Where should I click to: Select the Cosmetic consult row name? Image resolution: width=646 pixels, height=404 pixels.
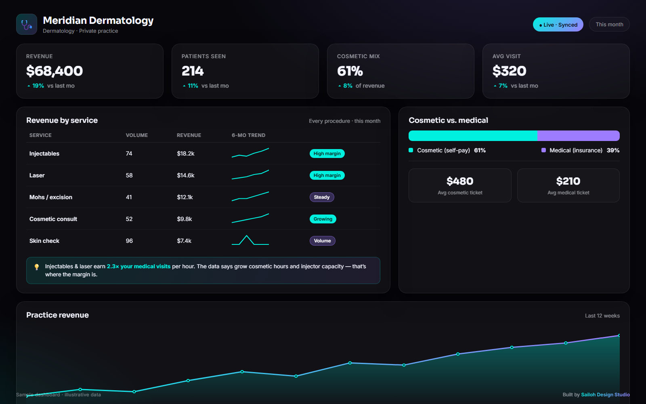tap(53, 219)
